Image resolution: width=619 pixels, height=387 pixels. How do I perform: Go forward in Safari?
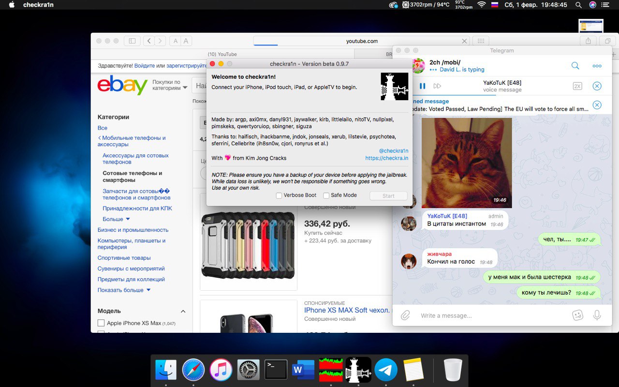160,41
